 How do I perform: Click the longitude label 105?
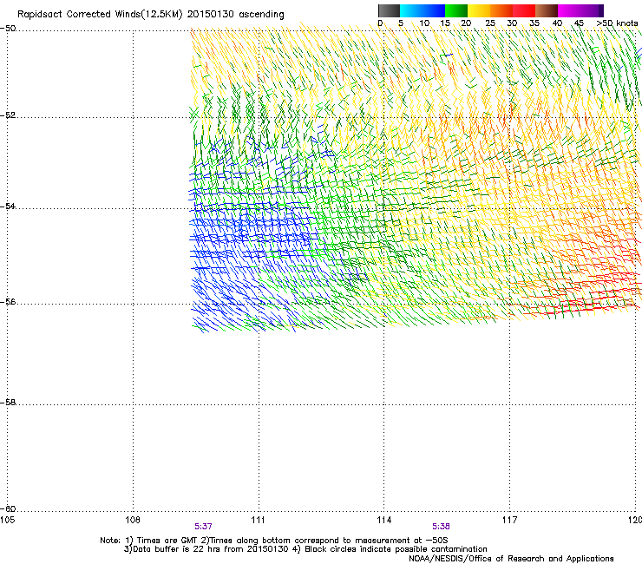[x=7, y=520]
